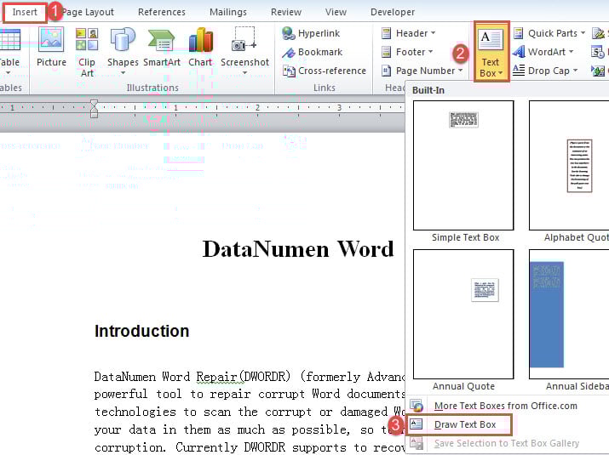This screenshot has width=609, height=455.
Task: Open the Insert ribbon tab
Action: click(x=25, y=12)
